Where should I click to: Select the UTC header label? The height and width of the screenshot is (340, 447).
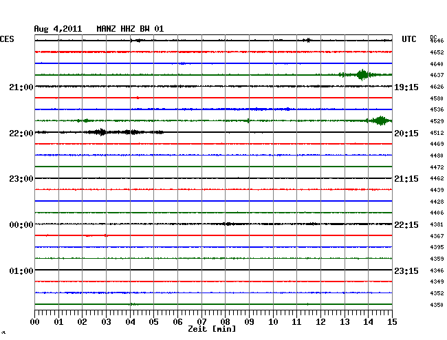(409, 40)
